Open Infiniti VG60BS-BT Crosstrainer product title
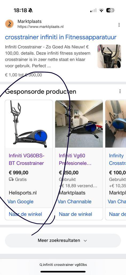 26,160
